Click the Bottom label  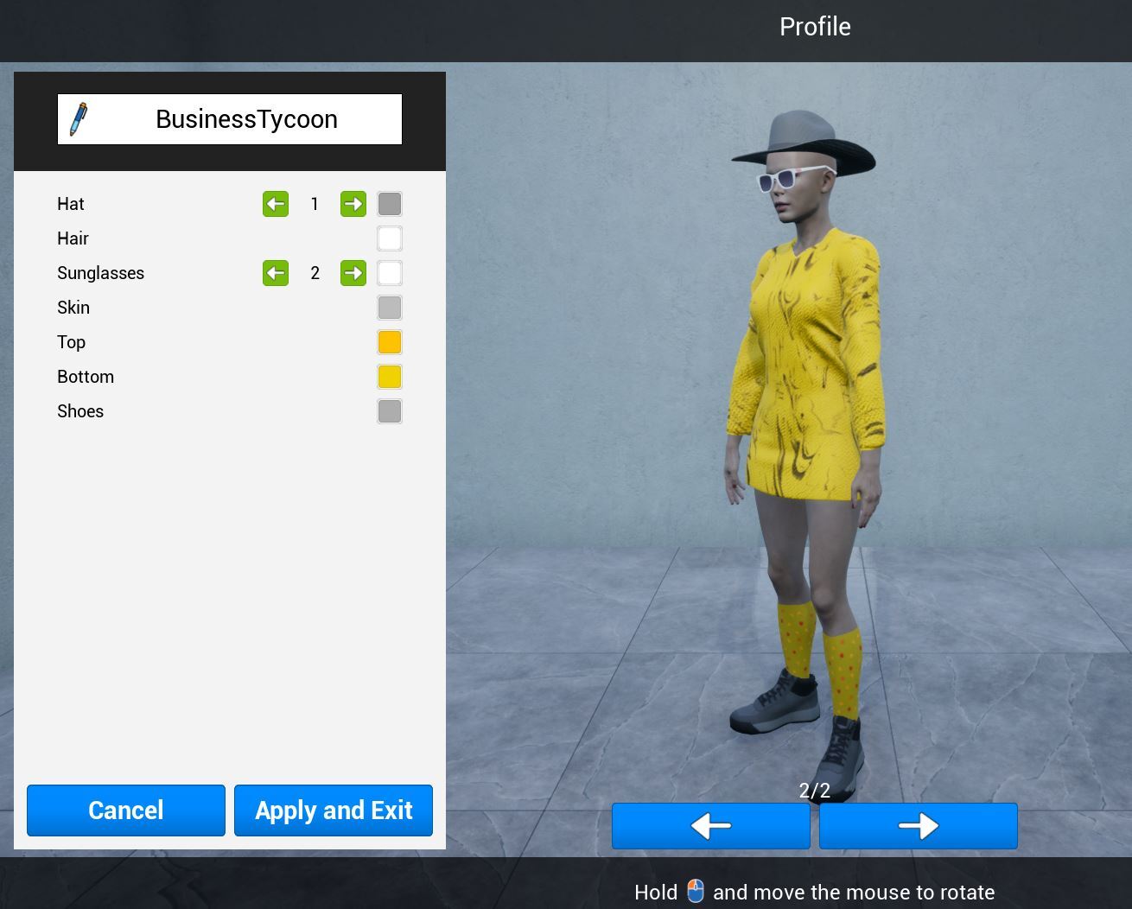click(x=86, y=377)
